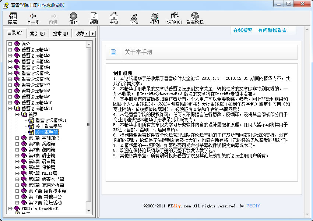This screenshot has height=221, width=313.
Task: Select the 第6篇 保护篇 tree row
Action: point(42,167)
